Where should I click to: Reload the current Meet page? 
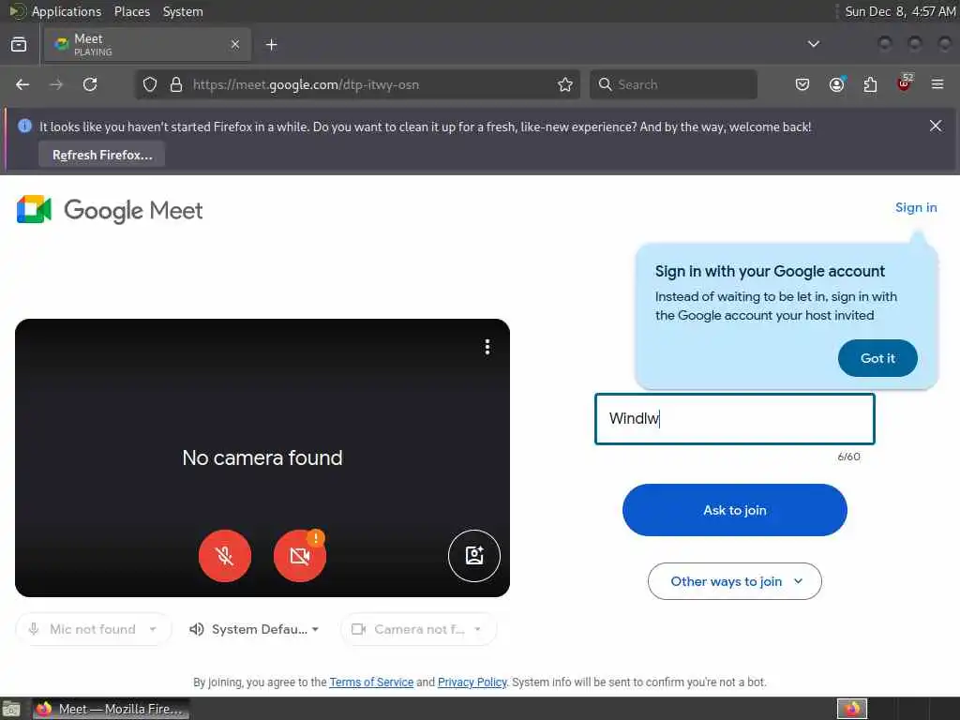[90, 84]
